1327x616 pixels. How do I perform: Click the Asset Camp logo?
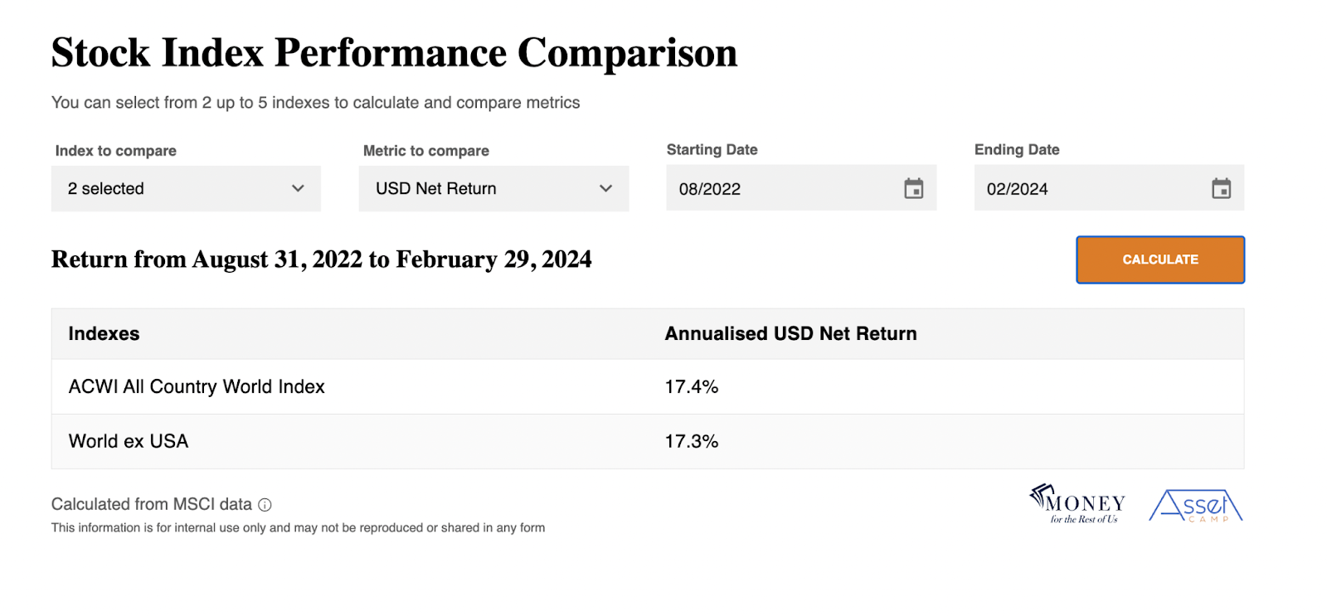pyautogui.click(x=1196, y=506)
